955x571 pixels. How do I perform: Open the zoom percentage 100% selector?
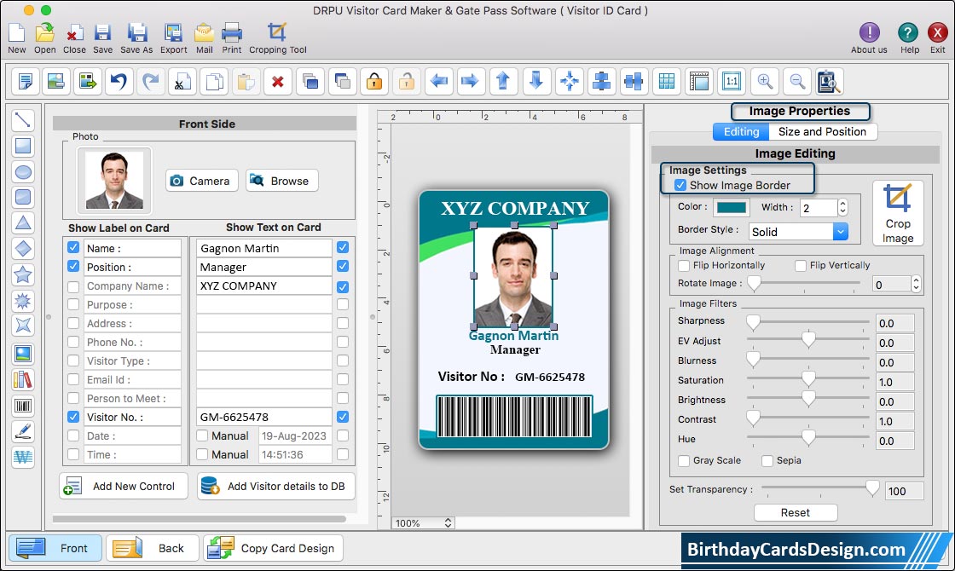point(423,523)
